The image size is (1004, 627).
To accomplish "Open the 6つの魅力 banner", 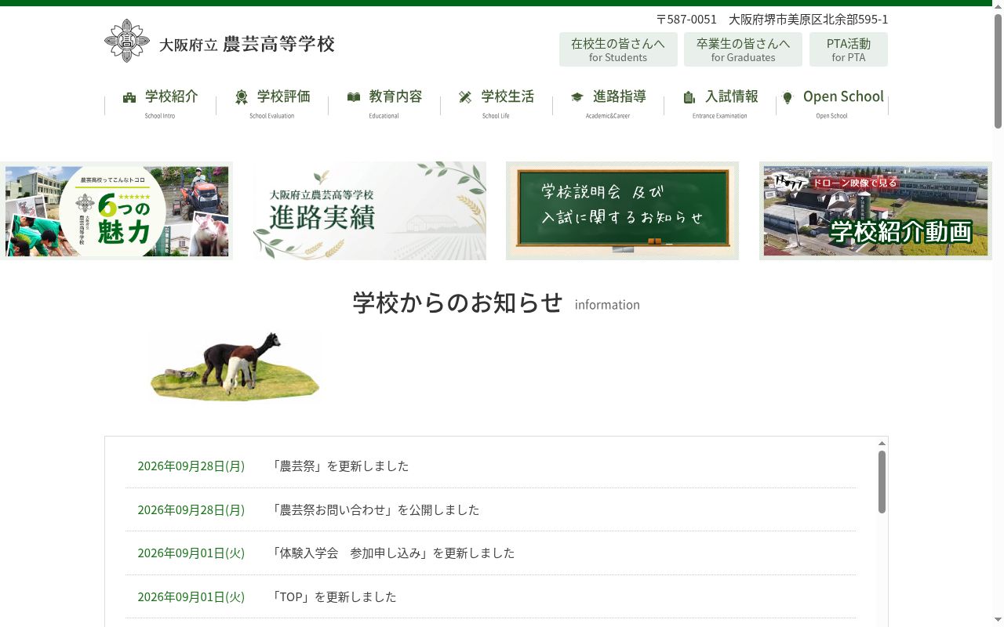I will click(116, 211).
